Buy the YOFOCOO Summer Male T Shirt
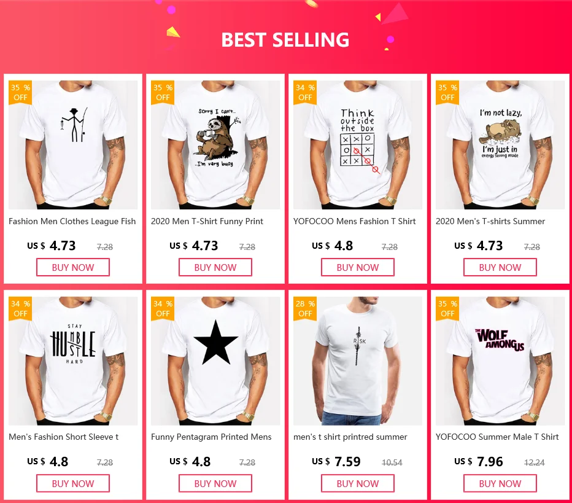Screen dimensions: 572x503 coord(500,483)
